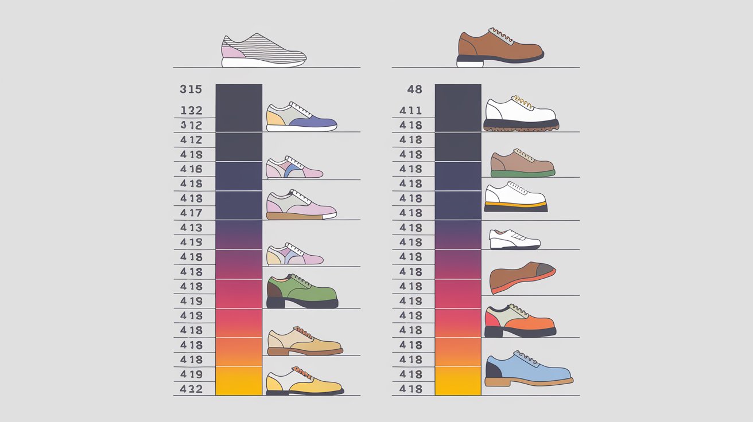Click the yellow bottom segment of the left color bar

tap(239, 381)
